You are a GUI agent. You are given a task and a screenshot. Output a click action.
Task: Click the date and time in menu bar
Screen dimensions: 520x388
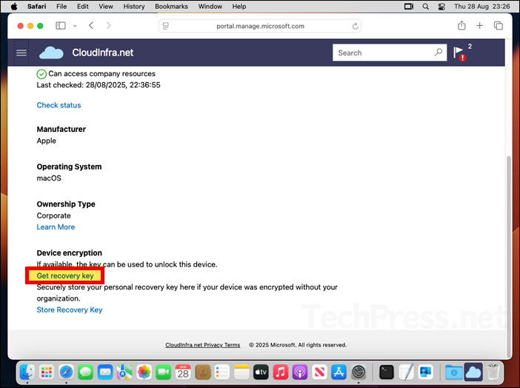click(482, 7)
